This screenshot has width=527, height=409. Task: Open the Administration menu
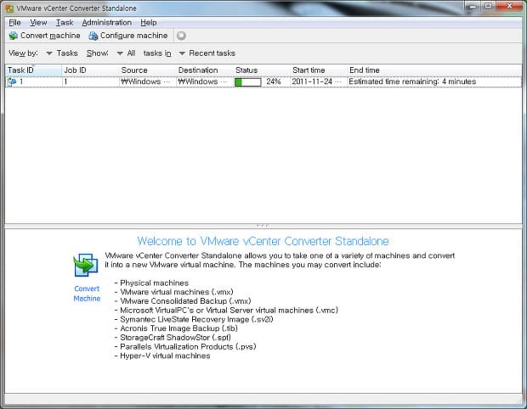point(107,22)
